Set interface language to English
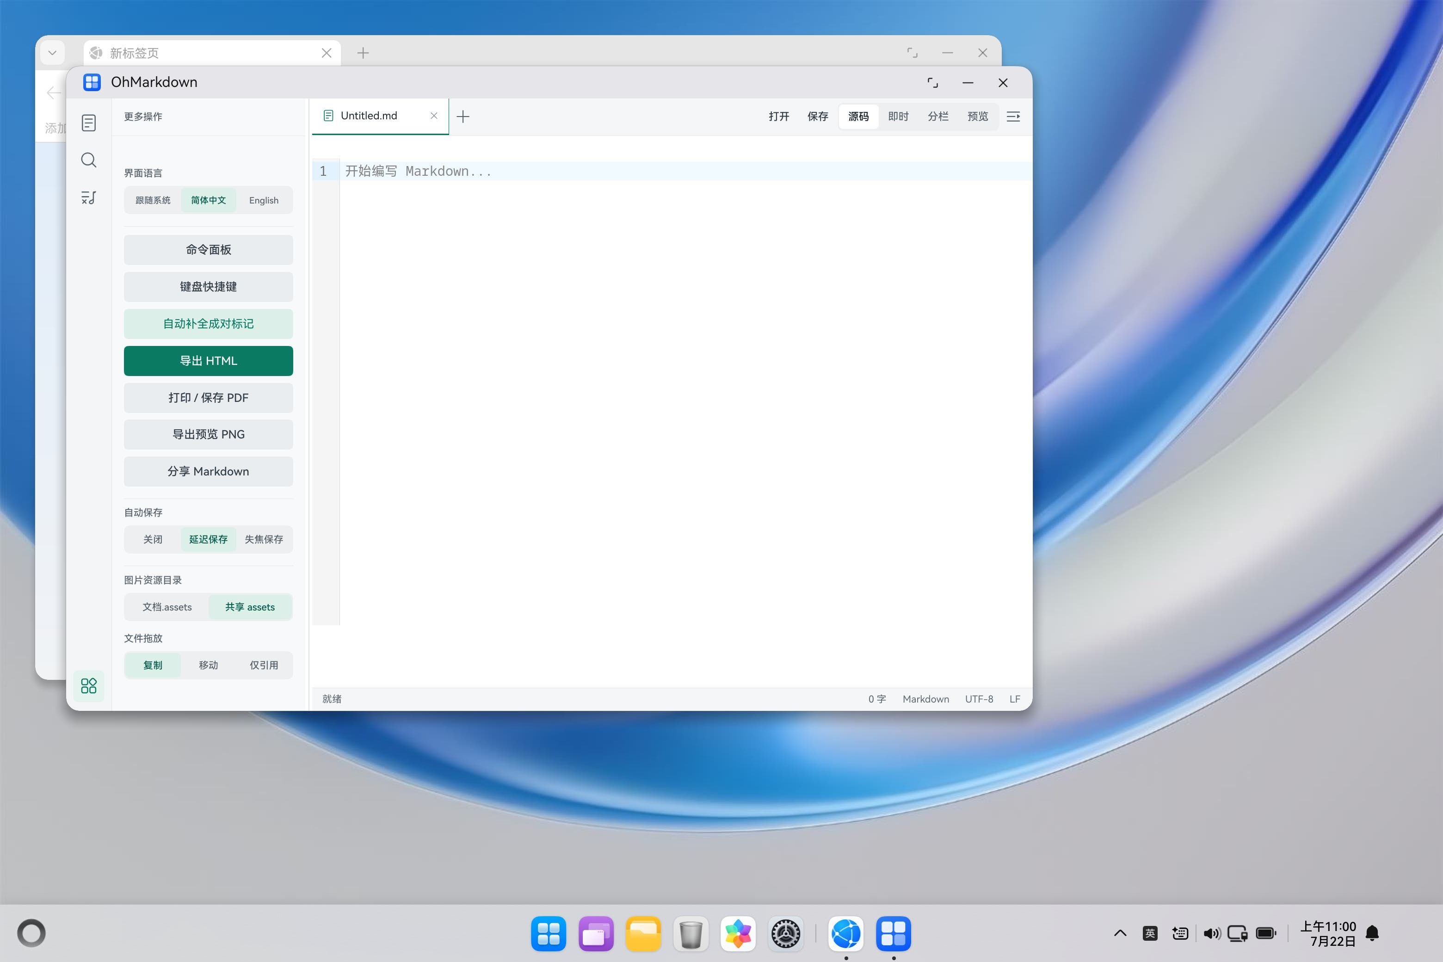 coord(264,200)
